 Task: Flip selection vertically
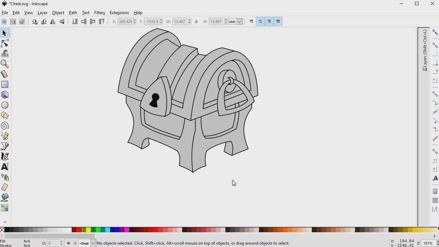(62, 21)
